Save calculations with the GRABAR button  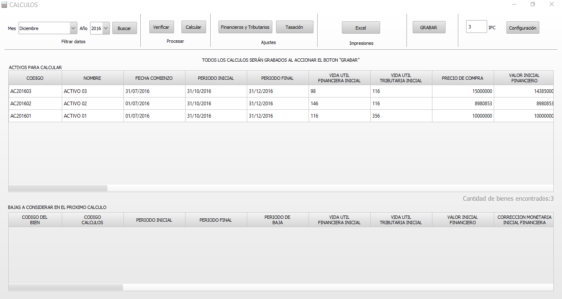(429, 28)
